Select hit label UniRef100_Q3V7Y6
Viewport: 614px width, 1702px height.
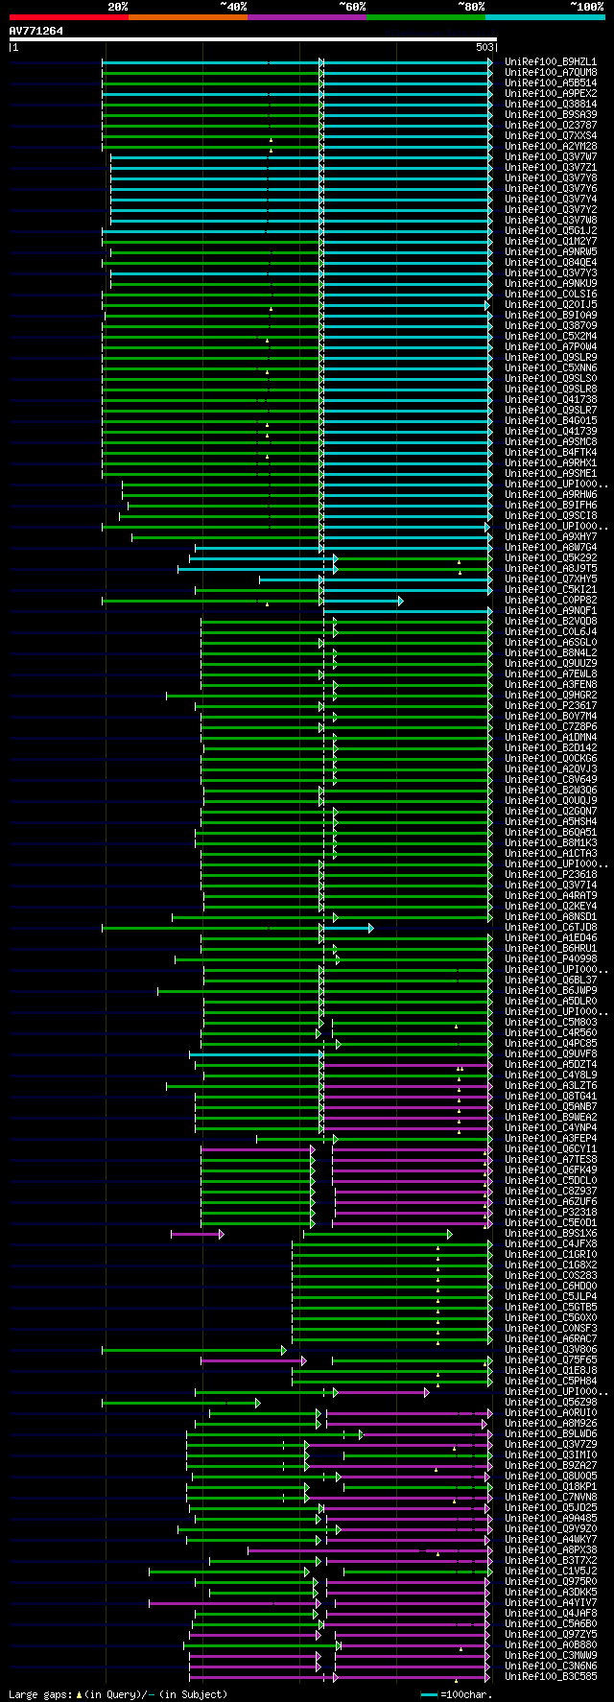click(551, 189)
